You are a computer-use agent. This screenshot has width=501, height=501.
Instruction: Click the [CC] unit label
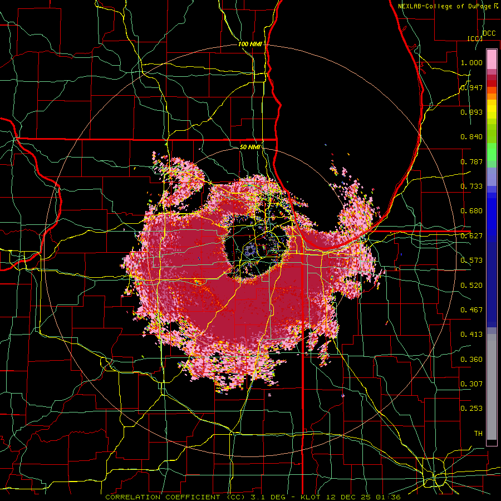pyautogui.click(x=475, y=38)
